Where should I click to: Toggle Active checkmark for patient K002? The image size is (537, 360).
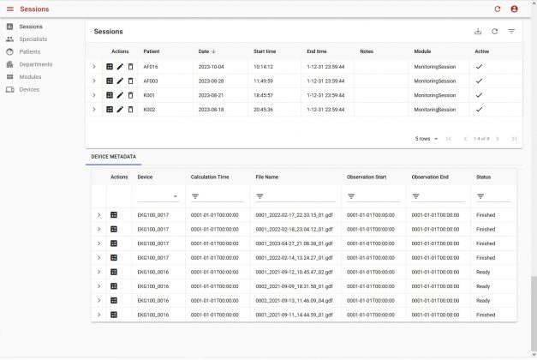point(479,110)
